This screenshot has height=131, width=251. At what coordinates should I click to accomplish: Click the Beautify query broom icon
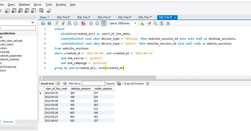(149, 23)
